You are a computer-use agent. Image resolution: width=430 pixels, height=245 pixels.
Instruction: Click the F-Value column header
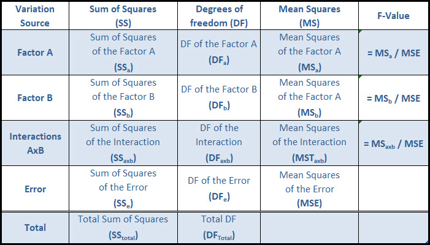coord(393,15)
